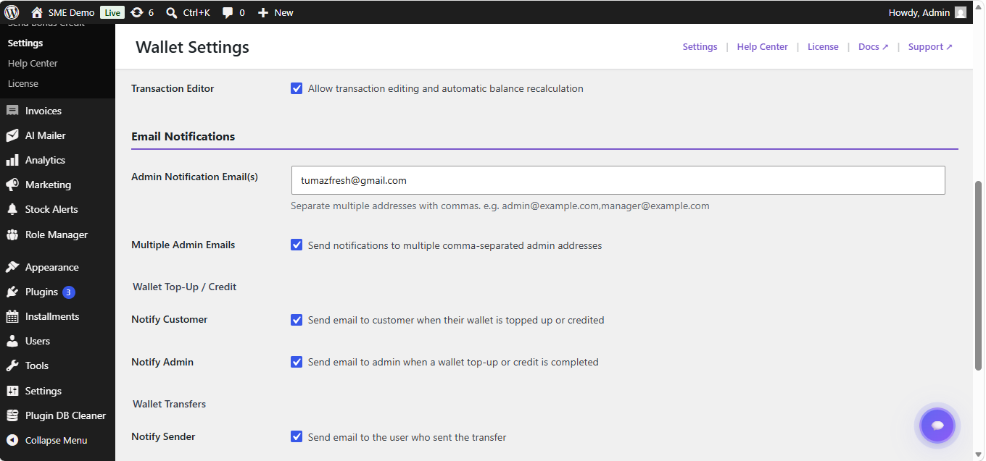Click the Marketing megaphone icon
The image size is (986, 461).
12,185
